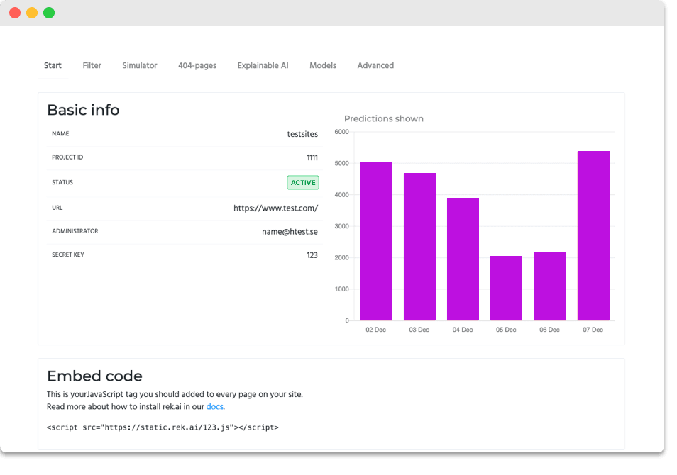Select the Explainable AI tab
This screenshot has height=475, width=677.
[263, 65]
